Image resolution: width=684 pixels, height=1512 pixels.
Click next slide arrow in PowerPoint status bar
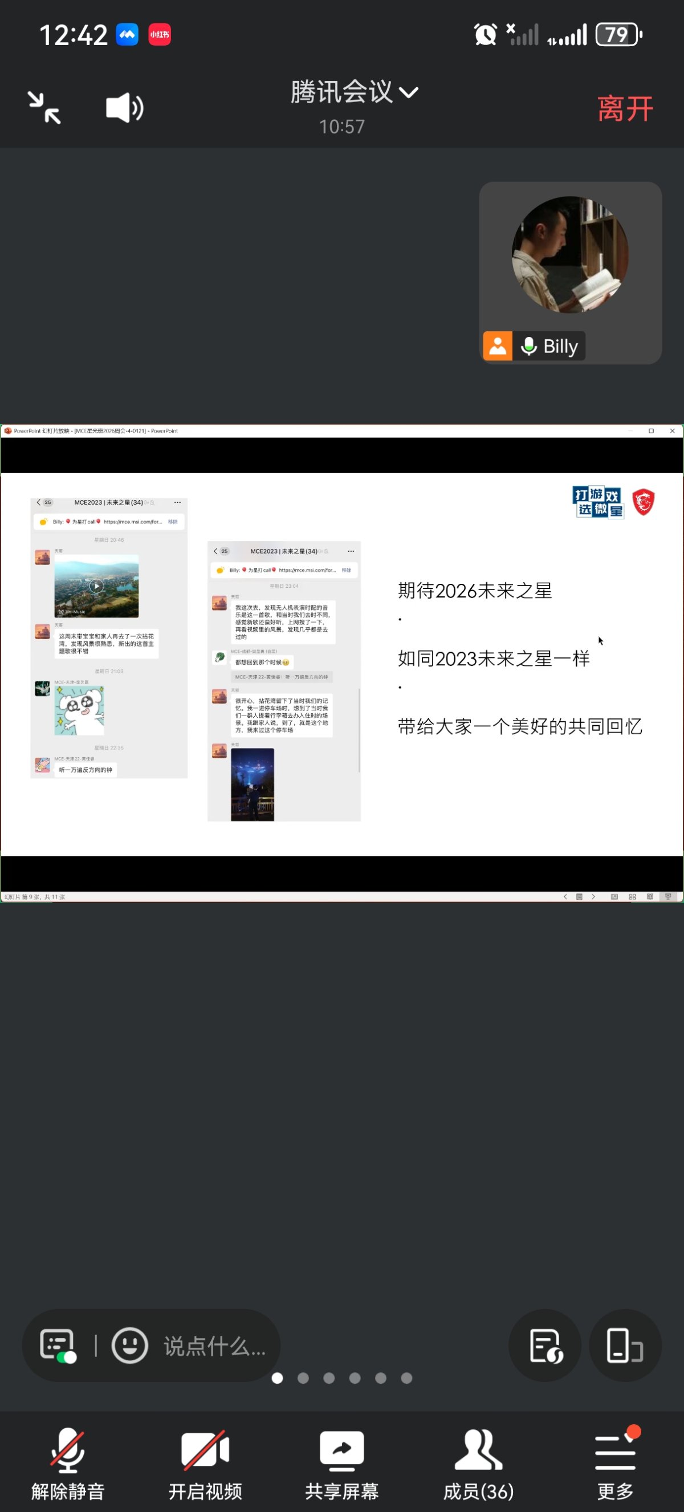[x=593, y=896]
